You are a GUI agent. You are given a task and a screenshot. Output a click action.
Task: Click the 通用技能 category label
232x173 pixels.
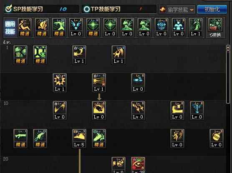[10, 27]
